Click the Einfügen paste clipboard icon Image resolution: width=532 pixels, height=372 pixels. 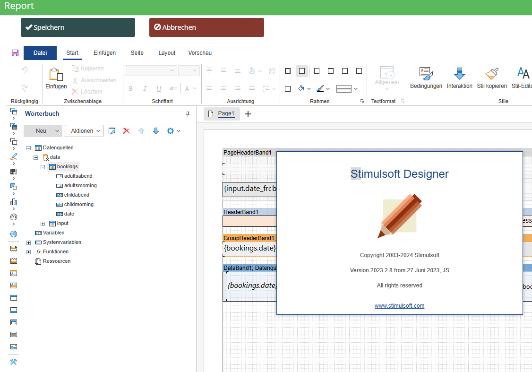click(x=56, y=78)
